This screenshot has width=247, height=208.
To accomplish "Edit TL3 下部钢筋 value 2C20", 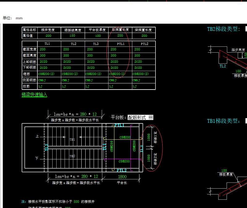I will tap(91, 68).
